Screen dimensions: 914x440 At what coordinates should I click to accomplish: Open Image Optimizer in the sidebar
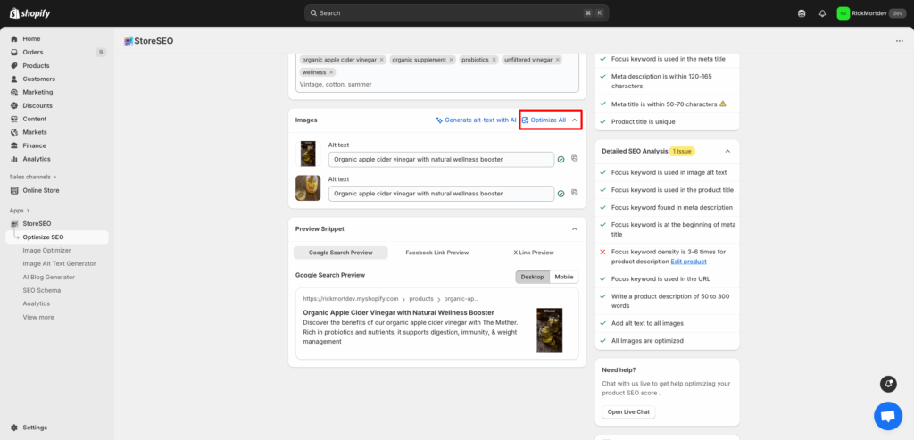pyautogui.click(x=48, y=251)
